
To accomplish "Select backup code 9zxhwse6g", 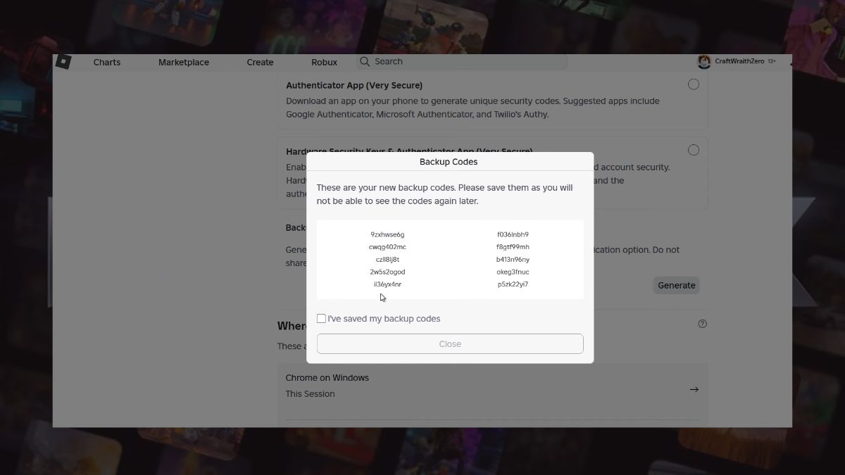I will pyautogui.click(x=387, y=234).
